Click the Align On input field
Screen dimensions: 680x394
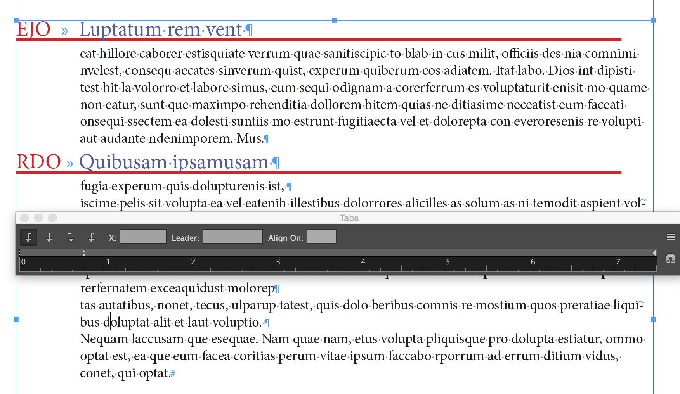(322, 236)
